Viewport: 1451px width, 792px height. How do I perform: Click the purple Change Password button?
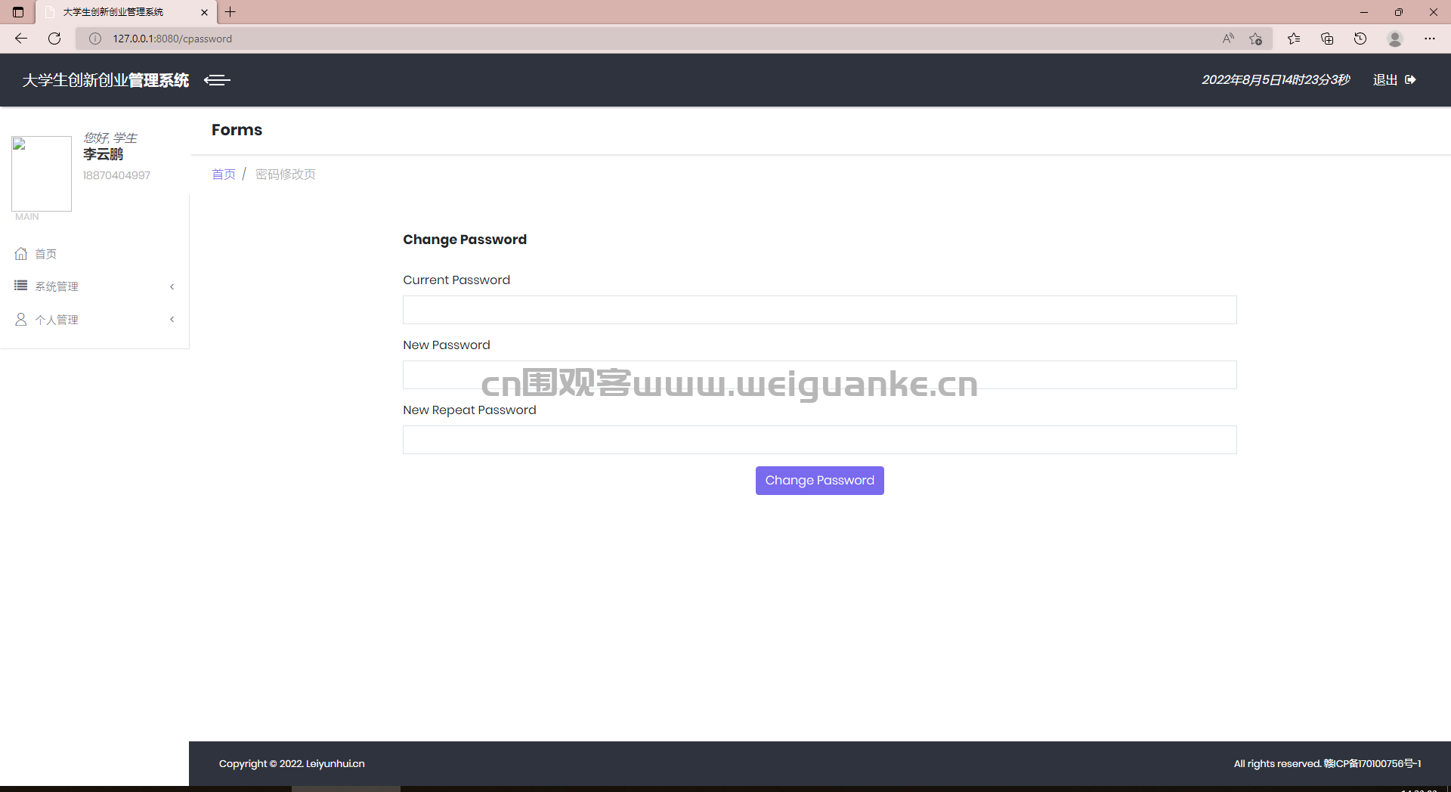coord(819,481)
